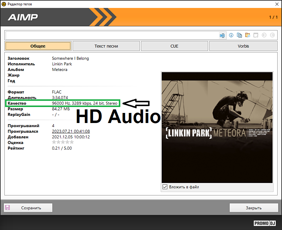Open the file info icon
Image resolution: width=282 pixels, height=230 pixels.
(x=231, y=35)
